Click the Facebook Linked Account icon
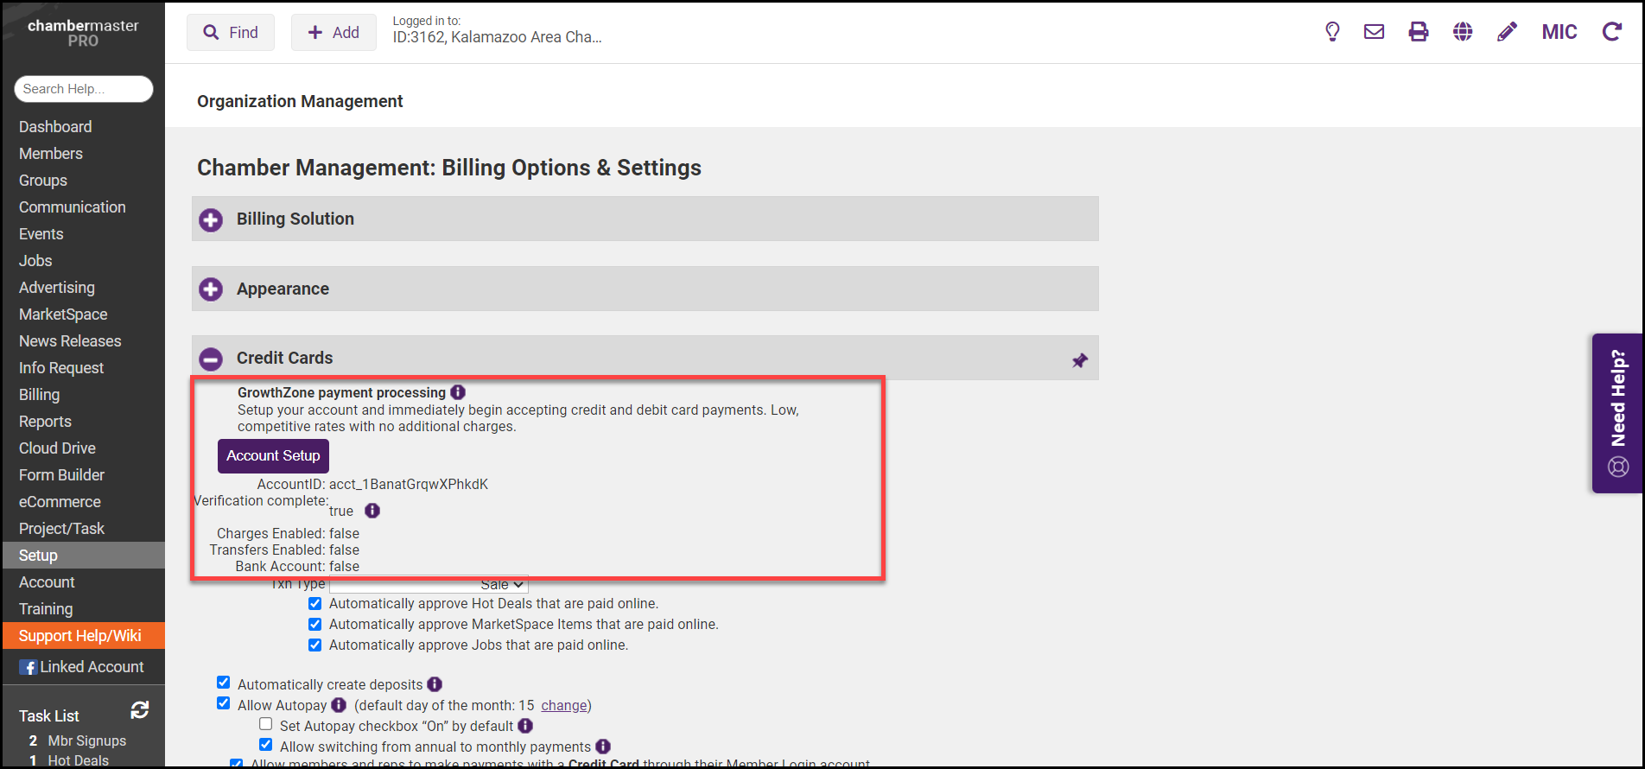This screenshot has height=769, width=1645. coord(29,667)
